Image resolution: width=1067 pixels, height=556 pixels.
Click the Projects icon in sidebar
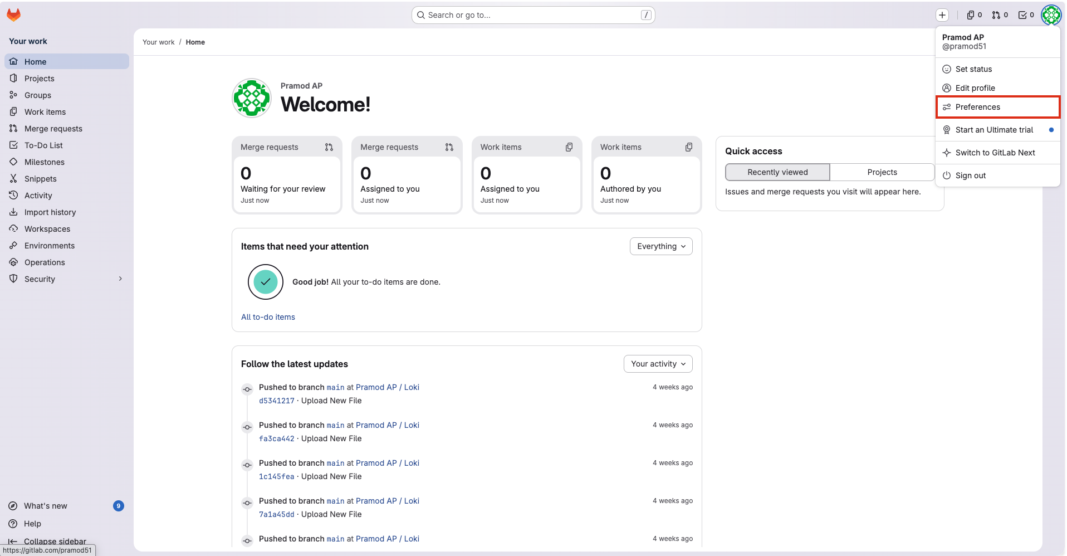pos(13,78)
